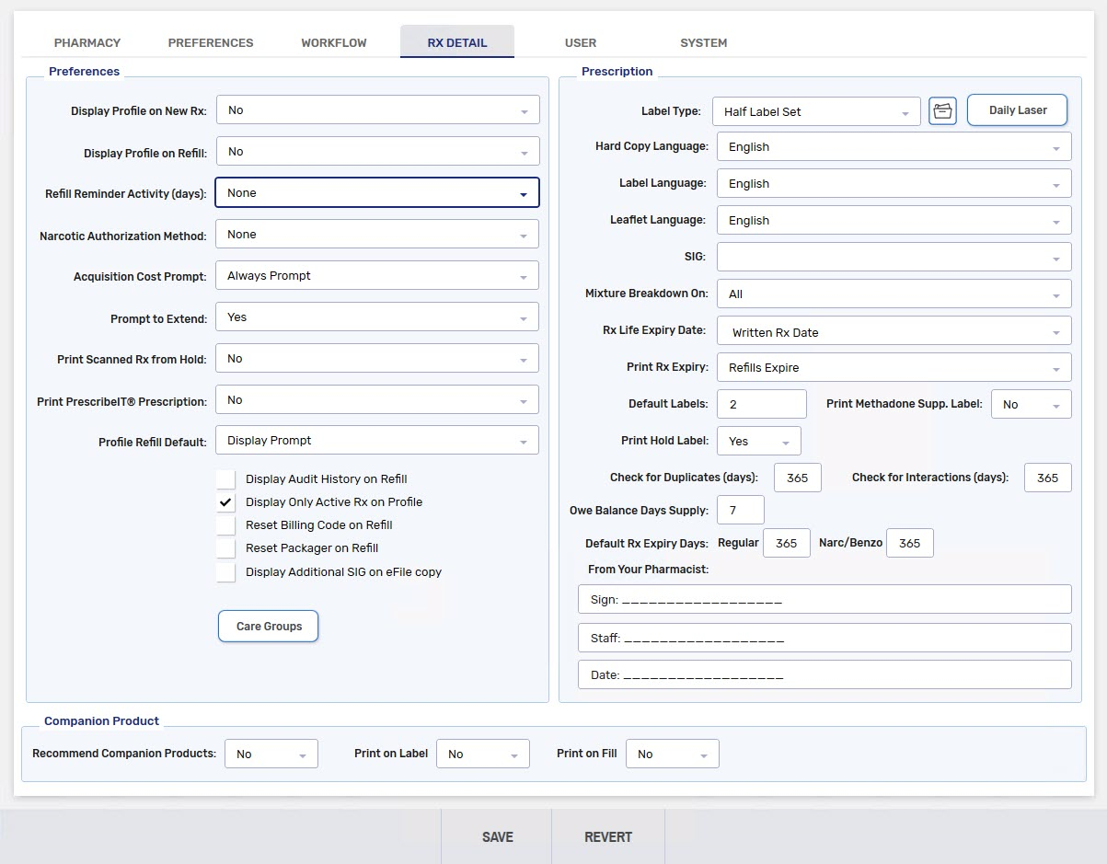The height and width of the screenshot is (864, 1107).
Task: Enable Display Audit History on Refill checkbox
Action: [226, 479]
